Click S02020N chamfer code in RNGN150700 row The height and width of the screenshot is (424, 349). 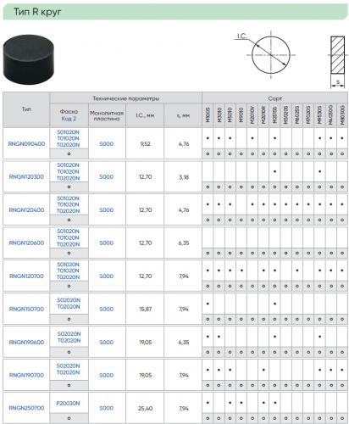tap(69, 300)
